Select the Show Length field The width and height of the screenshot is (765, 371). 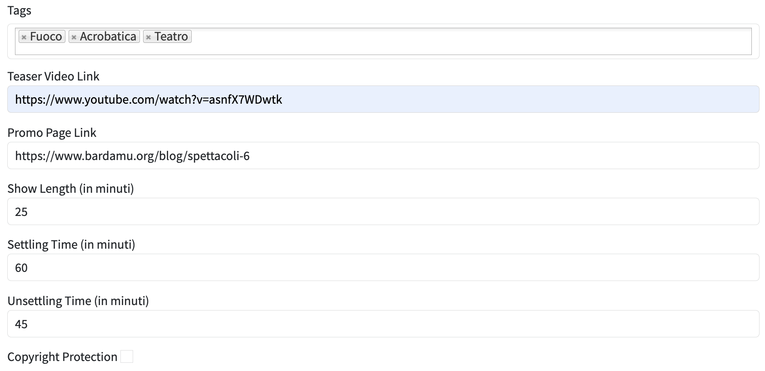[x=382, y=212]
